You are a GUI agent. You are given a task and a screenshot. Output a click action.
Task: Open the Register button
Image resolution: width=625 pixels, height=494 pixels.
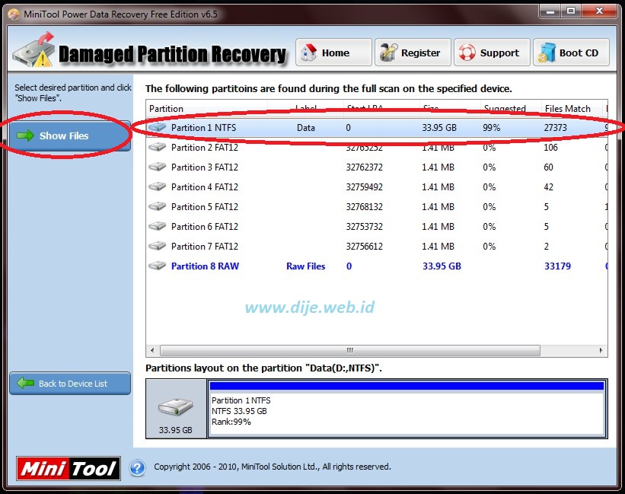point(413,53)
